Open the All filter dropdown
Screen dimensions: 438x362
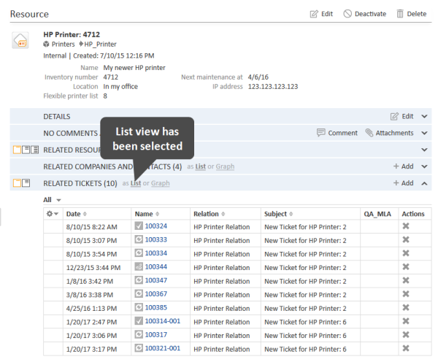(52, 200)
